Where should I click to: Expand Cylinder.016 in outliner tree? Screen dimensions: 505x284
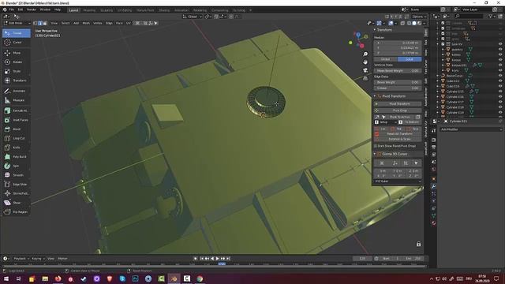pos(438,97)
